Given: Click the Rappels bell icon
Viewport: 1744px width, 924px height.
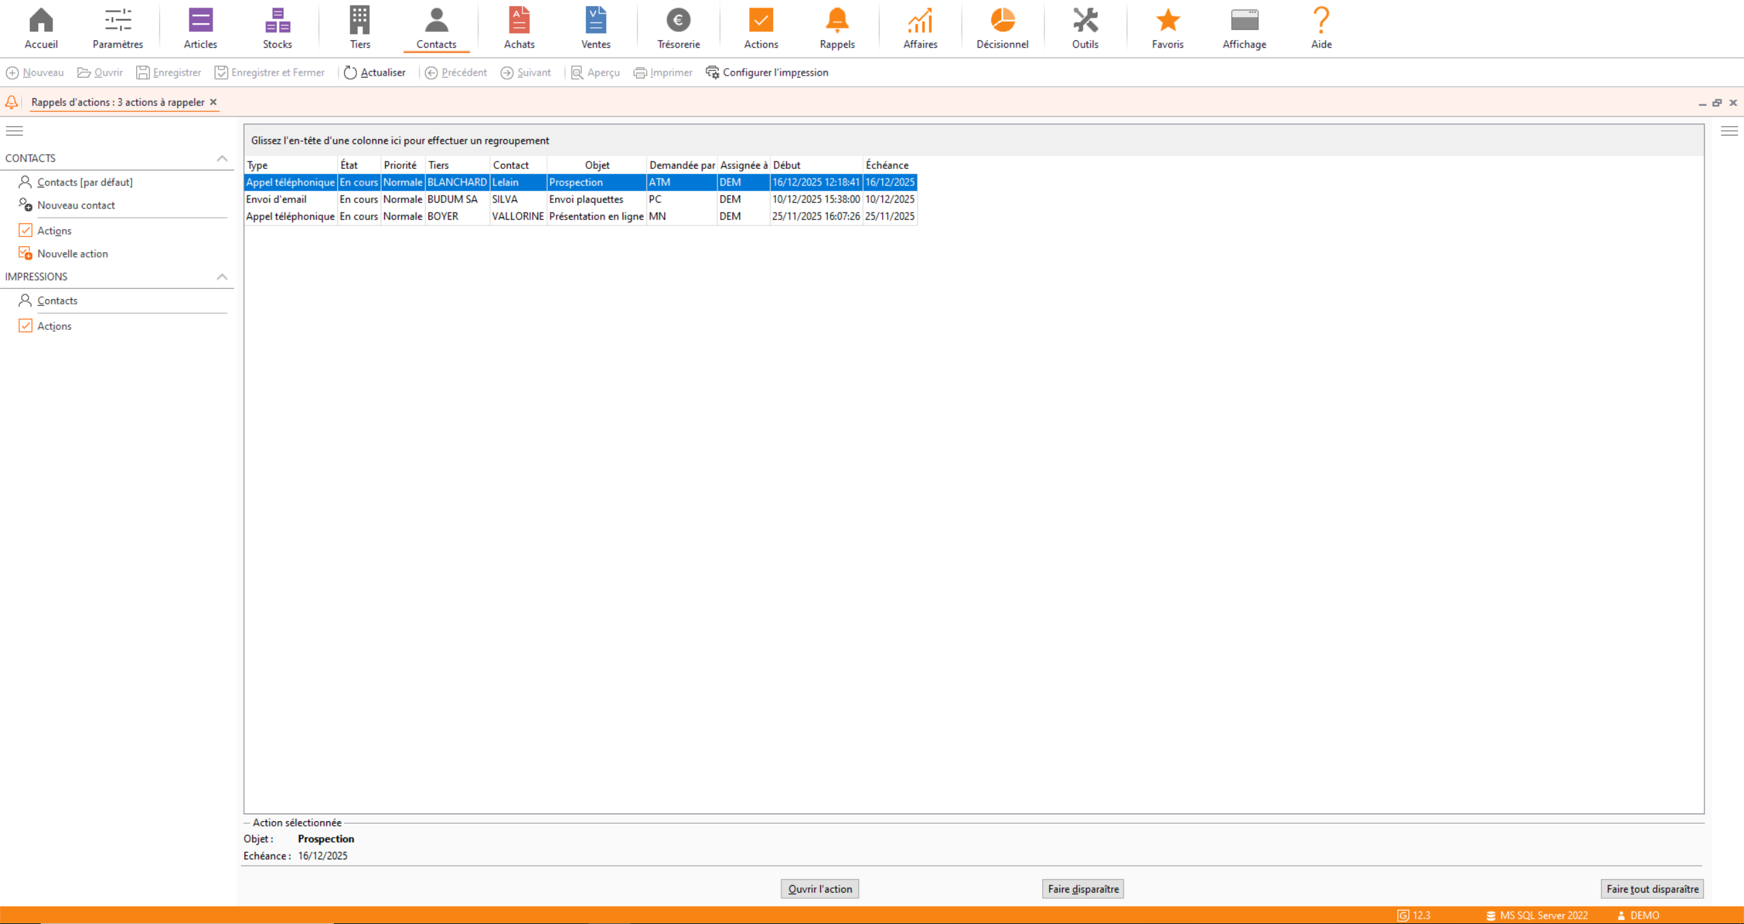Looking at the screenshot, I should (837, 20).
